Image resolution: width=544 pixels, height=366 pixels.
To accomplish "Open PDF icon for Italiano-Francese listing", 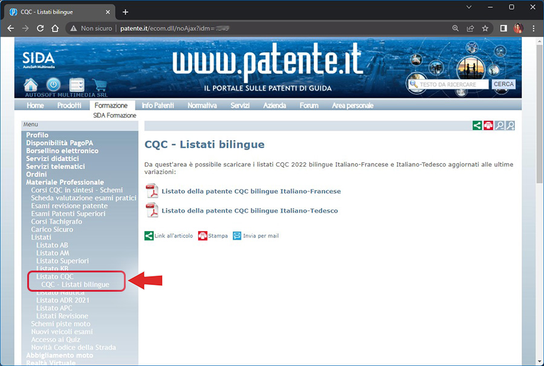I will pos(152,191).
